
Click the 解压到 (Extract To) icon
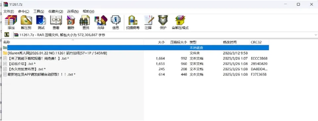click(x=26, y=22)
